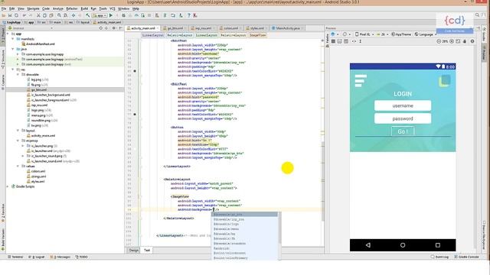Open the Terminal tool window button
The image size is (490, 275).
pyautogui.click(x=15, y=257)
